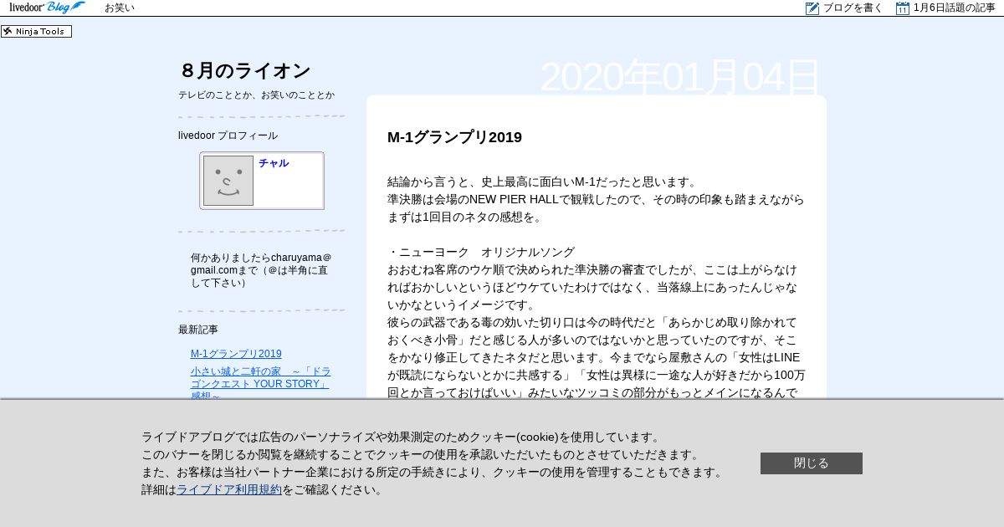Click the profile avatar thumbnail
Viewport: 1004px width, 527px height.
point(228,181)
